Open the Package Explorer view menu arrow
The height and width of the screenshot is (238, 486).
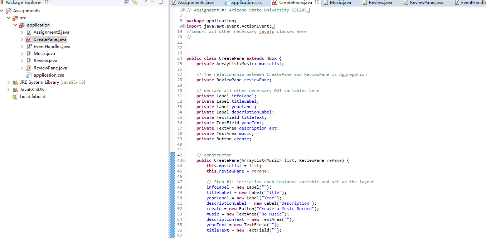[x=145, y=1]
